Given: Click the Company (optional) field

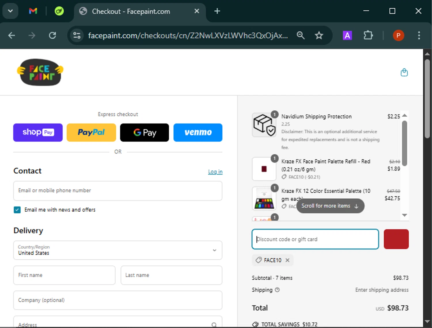Looking at the screenshot, I should 118,300.
